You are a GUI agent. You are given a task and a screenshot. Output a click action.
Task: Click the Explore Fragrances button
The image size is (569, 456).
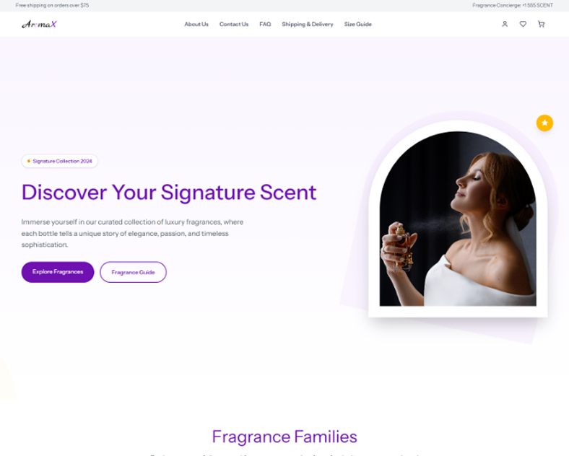[x=58, y=272]
